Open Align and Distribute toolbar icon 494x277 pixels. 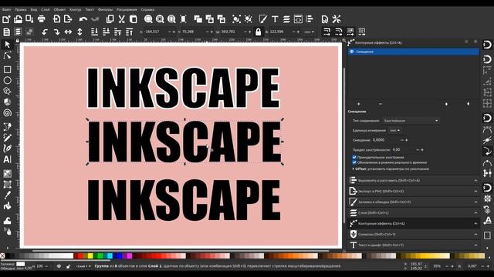tap(310, 19)
